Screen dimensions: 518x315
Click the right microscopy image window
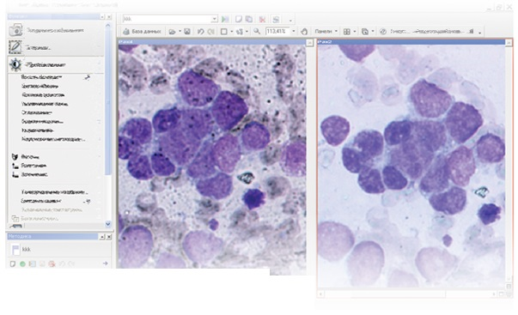click(x=411, y=165)
